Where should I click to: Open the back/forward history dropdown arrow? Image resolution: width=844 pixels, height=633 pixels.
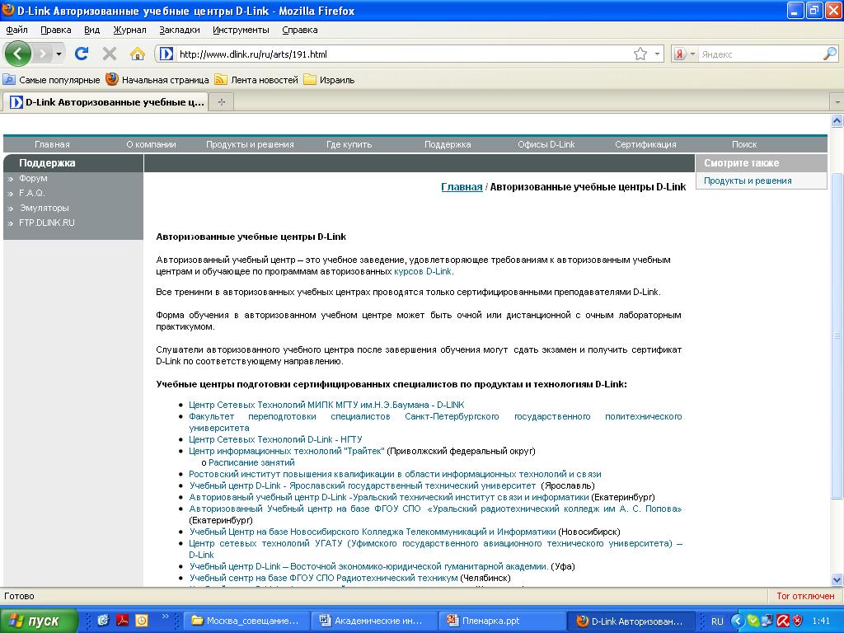click(59, 54)
